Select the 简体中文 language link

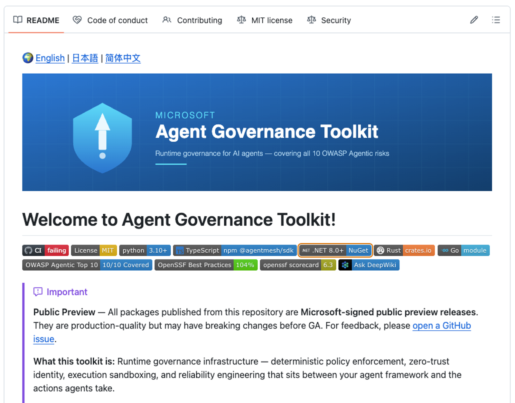click(123, 58)
